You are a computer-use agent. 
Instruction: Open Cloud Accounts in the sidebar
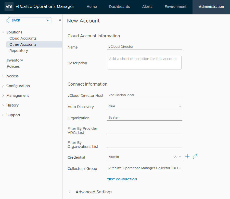(23, 38)
